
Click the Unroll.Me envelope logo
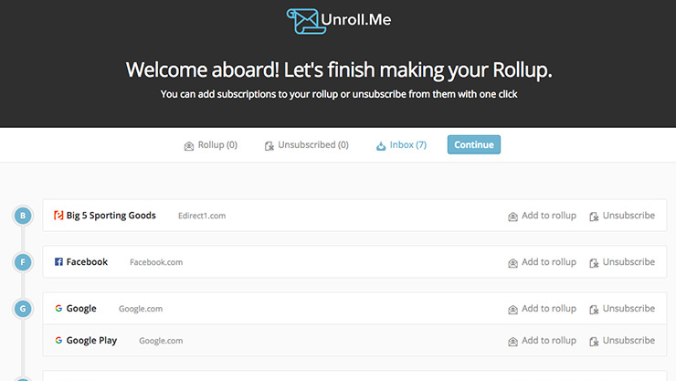tap(306, 21)
